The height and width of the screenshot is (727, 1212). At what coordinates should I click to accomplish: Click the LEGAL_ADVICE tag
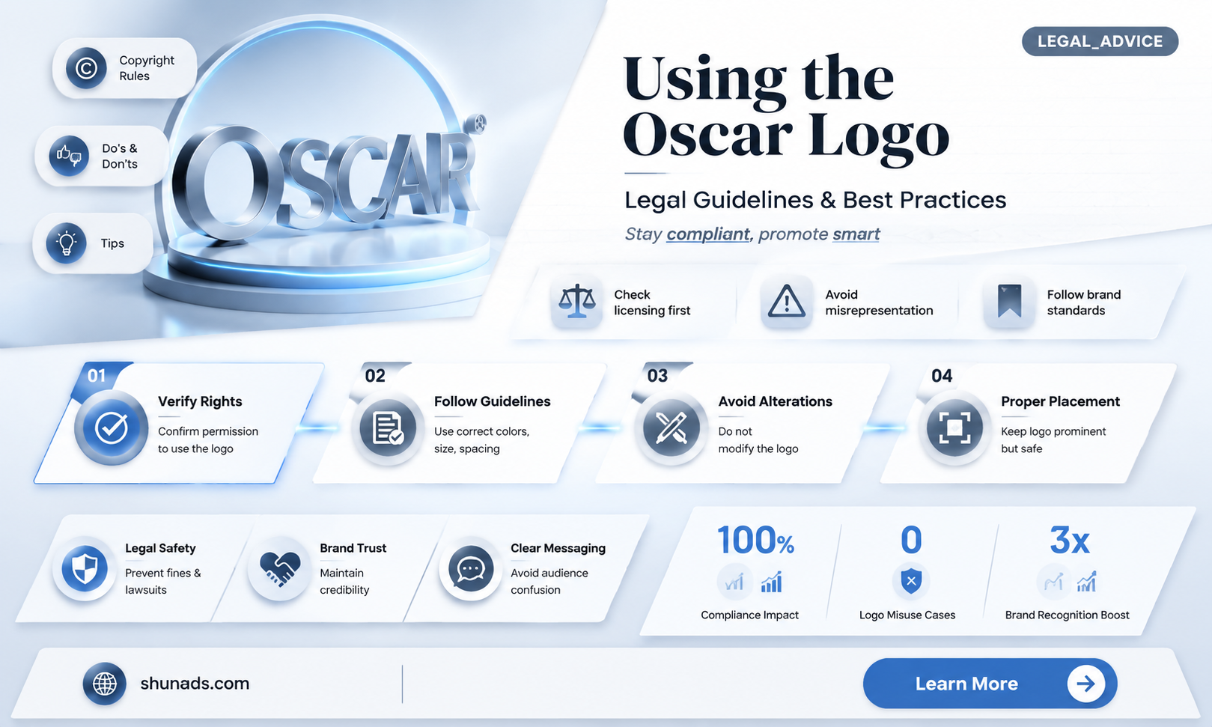tap(1100, 41)
